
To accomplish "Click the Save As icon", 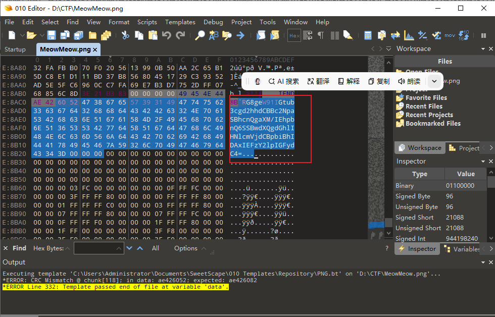I will (x=65, y=35).
